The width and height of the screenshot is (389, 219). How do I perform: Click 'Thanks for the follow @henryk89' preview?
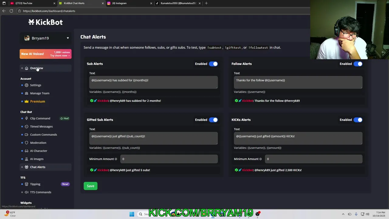coord(277,101)
